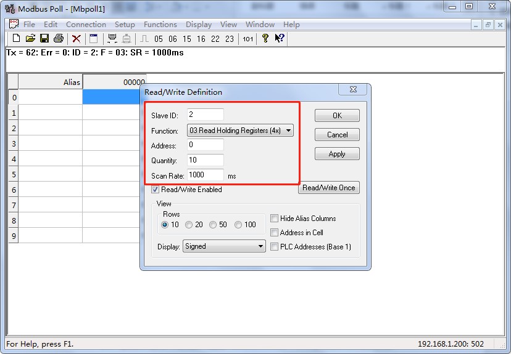Click the Print toolbar icon
Screen dimensions: 511x354
pyautogui.click(x=59, y=39)
